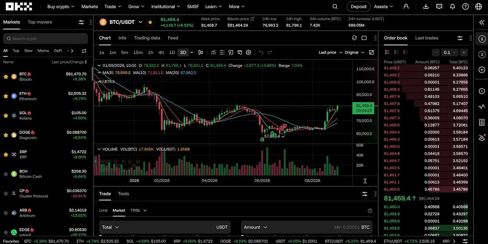Open Markets in top navigation

[89, 7]
